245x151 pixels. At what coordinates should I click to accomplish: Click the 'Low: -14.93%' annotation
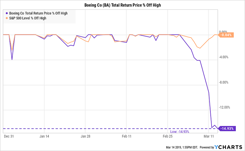pyautogui.click(x=180, y=132)
